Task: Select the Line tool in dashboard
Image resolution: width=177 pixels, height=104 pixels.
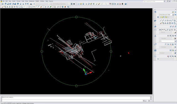Action: (160, 21)
